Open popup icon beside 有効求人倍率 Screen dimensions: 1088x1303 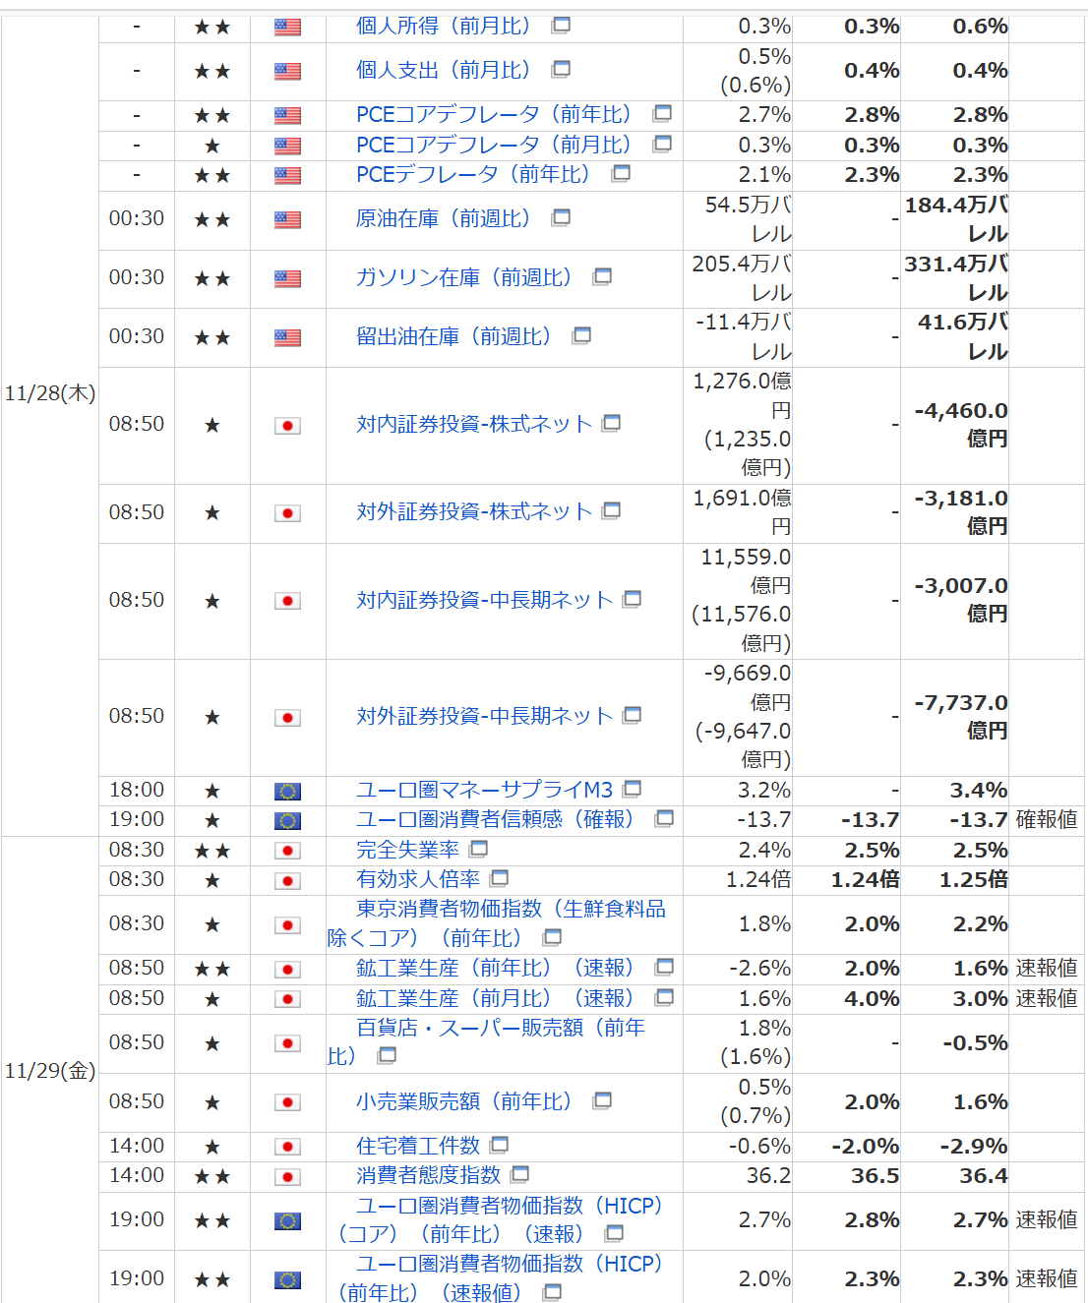pos(499,877)
